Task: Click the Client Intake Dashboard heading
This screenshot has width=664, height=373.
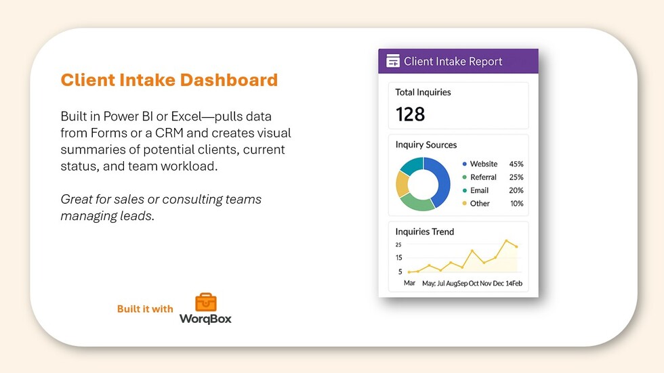Action: [169, 80]
